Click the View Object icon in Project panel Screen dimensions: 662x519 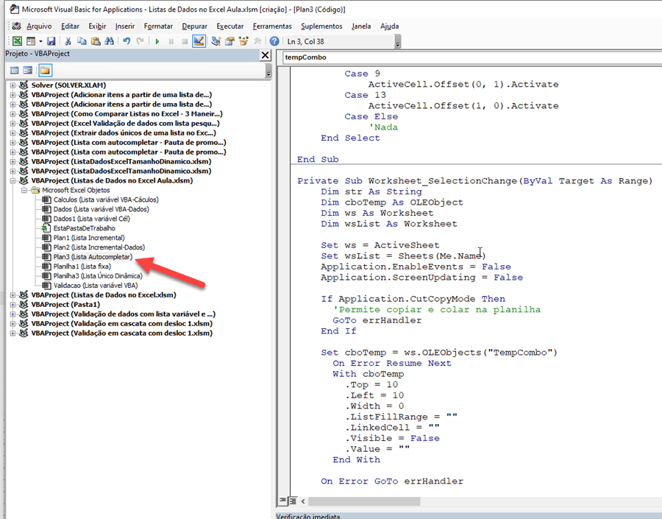pyautogui.click(x=28, y=71)
